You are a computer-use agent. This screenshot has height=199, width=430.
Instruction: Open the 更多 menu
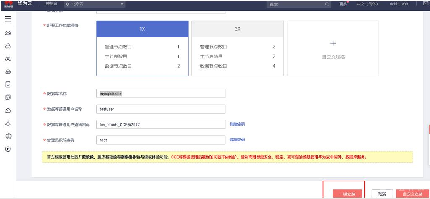[343, 4]
